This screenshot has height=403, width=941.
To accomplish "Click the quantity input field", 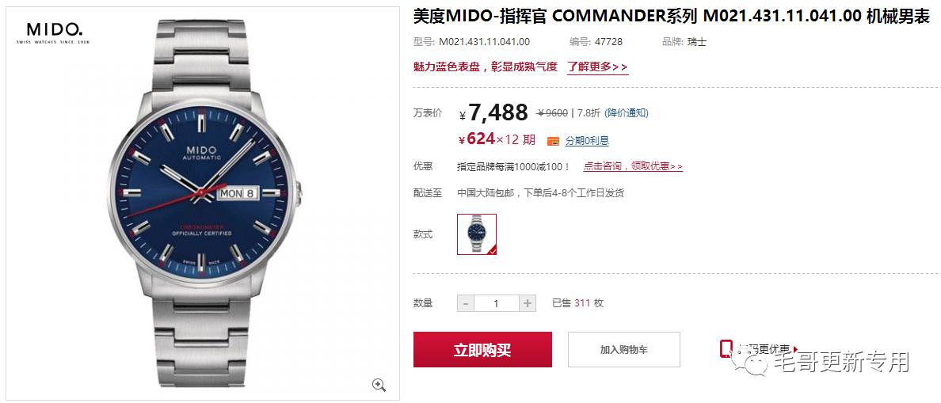I will tap(497, 303).
